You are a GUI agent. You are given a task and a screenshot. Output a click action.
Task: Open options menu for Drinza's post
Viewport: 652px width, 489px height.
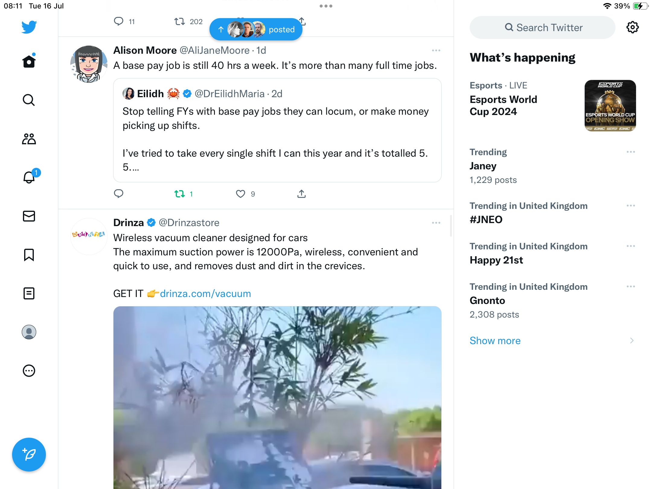[436, 223]
